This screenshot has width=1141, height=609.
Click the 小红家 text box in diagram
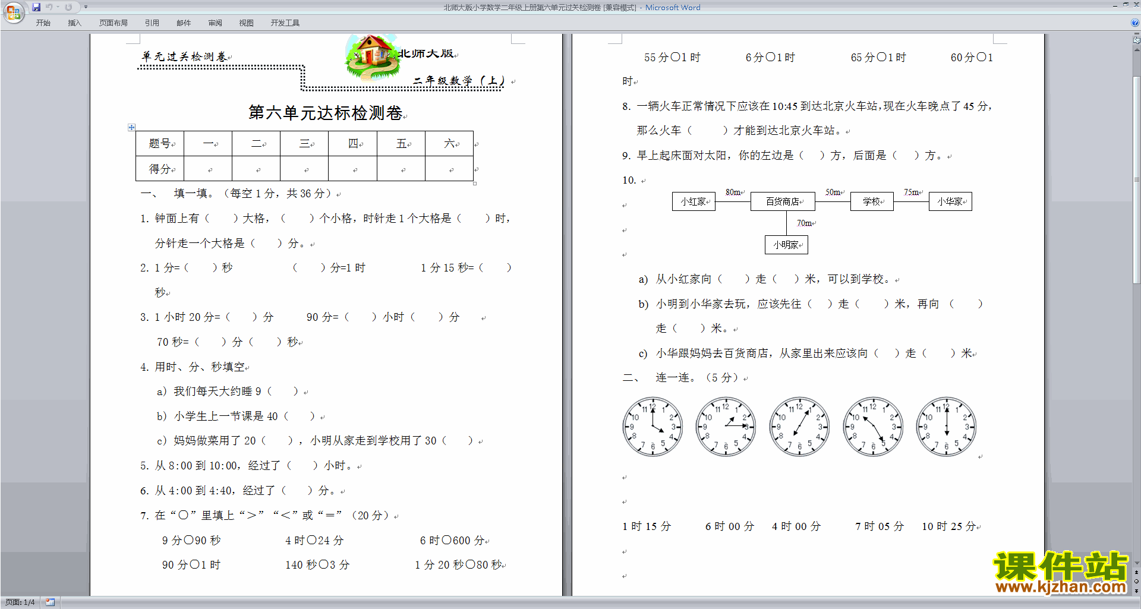point(694,201)
